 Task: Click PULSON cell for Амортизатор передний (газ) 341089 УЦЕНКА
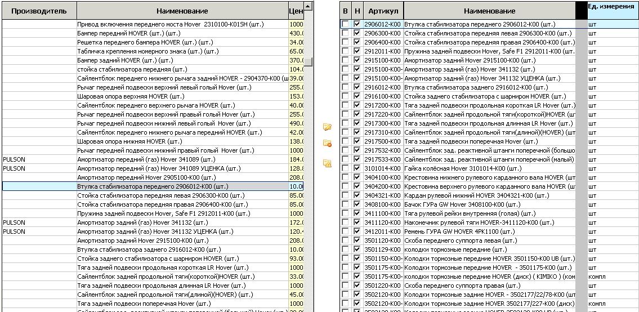(39, 168)
